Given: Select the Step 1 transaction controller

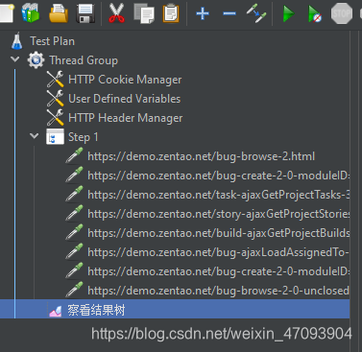Looking at the screenshot, I should pos(84,137).
